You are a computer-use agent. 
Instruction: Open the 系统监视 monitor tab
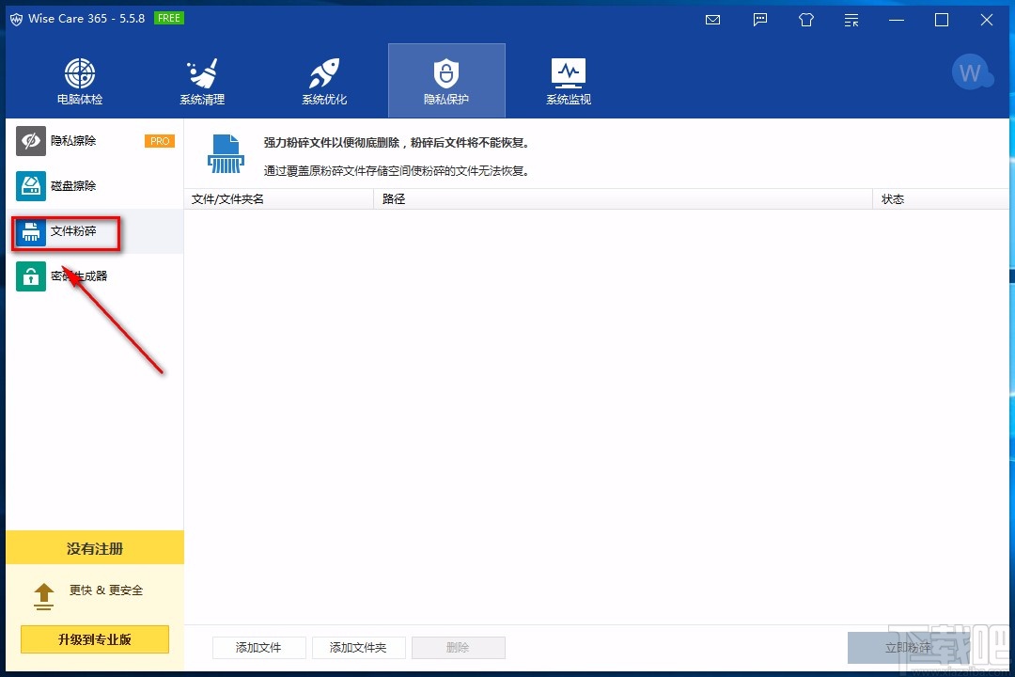pos(569,81)
